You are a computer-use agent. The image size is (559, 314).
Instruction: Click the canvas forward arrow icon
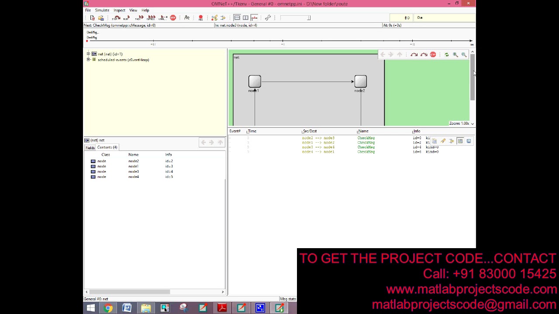tap(391, 55)
